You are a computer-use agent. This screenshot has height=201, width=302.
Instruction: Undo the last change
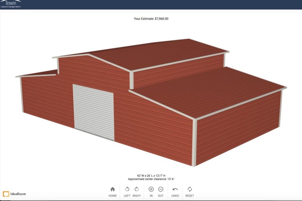pyautogui.click(x=175, y=189)
